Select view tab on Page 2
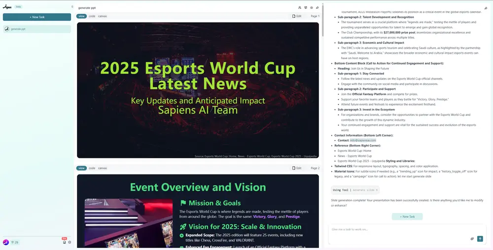493x250 pixels. point(81,168)
